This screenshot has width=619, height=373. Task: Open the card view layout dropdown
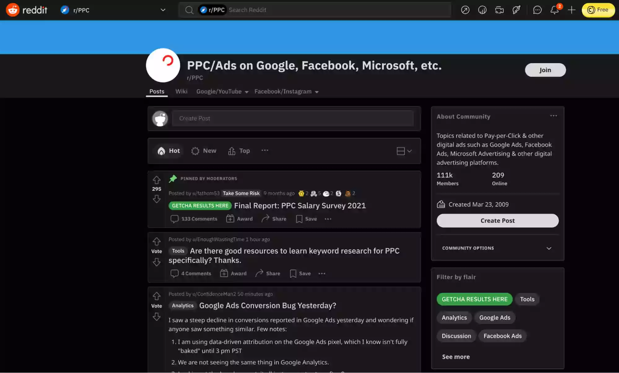(x=404, y=151)
